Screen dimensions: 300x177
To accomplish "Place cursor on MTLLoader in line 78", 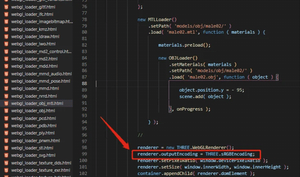I will point(160,20).
